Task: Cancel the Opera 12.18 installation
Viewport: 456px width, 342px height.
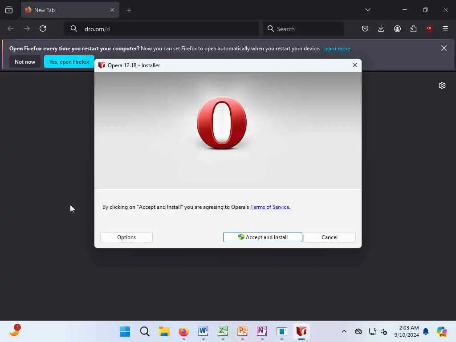Action: point(330,237)
